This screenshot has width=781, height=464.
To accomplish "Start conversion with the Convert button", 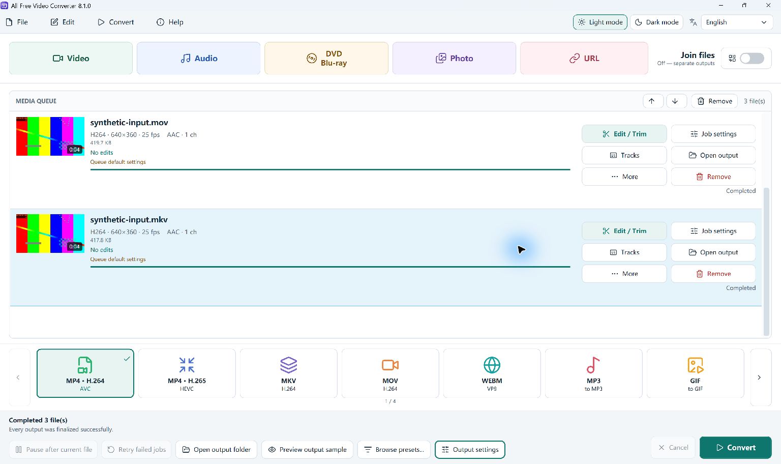I will coord(735,448).
